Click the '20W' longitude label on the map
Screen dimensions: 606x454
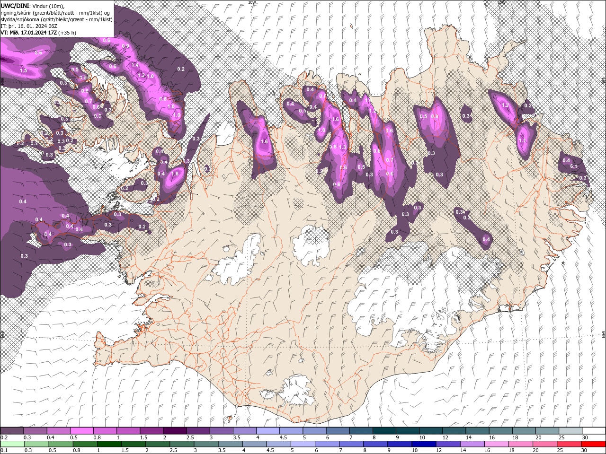[x=252, y=2]
